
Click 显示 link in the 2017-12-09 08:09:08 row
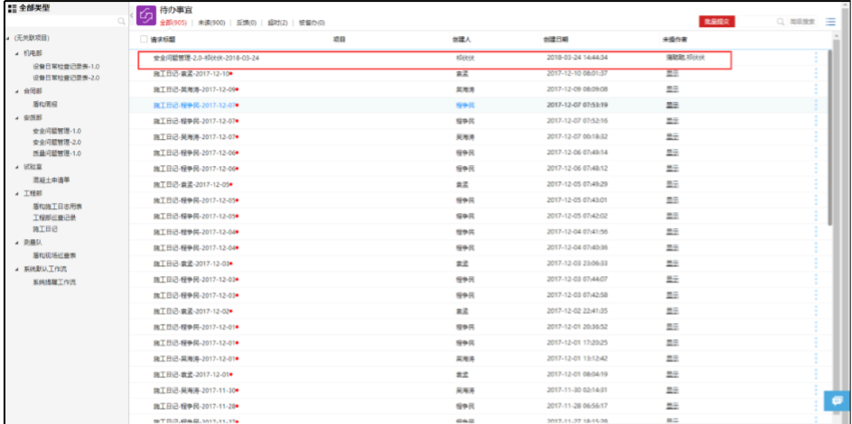(673, 89)
